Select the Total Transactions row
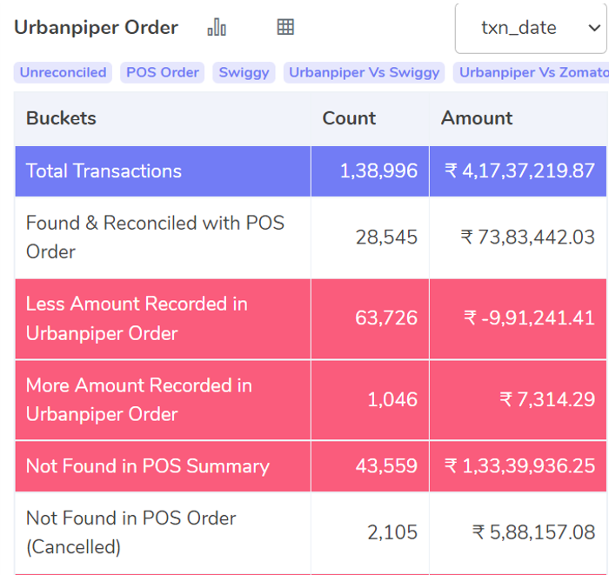Viewport: 609px width, 575px height. (x=311, y=171)
